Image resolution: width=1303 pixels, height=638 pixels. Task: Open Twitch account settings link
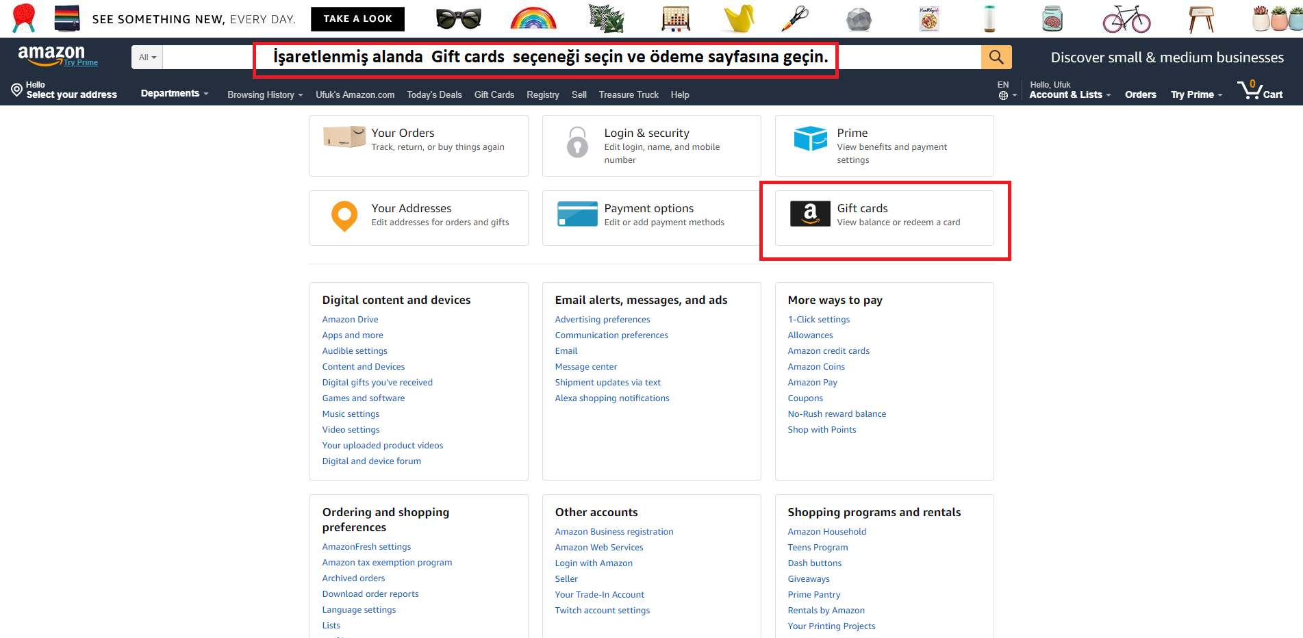click(603, 611)
